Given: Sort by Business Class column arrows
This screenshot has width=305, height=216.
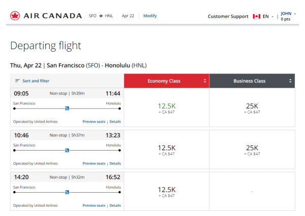Looking at the screenshot, I should point(290,81).
